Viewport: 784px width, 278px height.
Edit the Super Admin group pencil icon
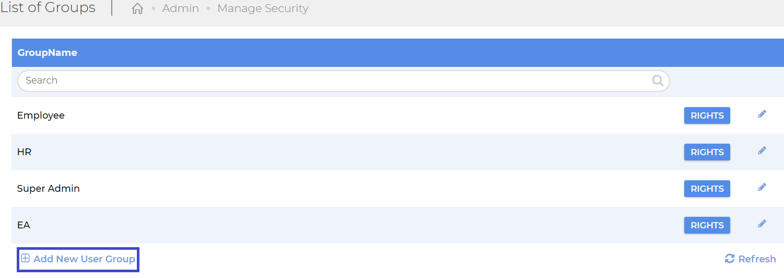coord(762,187)
